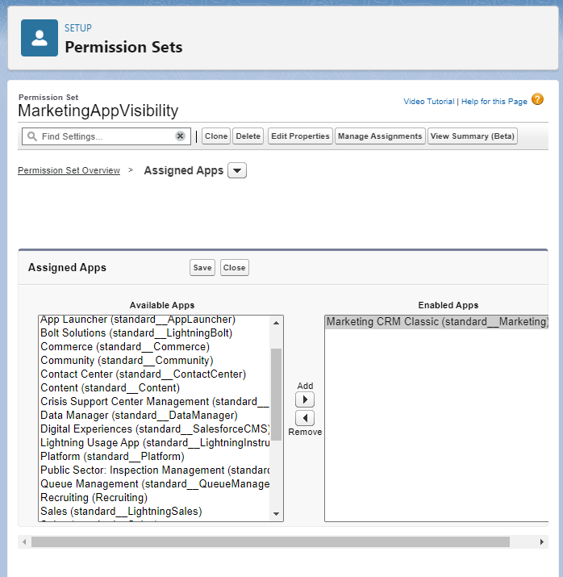Image resolution: width=563 pixels, height=577 pixels.
Task: Select Marketing CRM Classic in Enabled Apps
Action: pyautogui.click(x=437, y=322)
